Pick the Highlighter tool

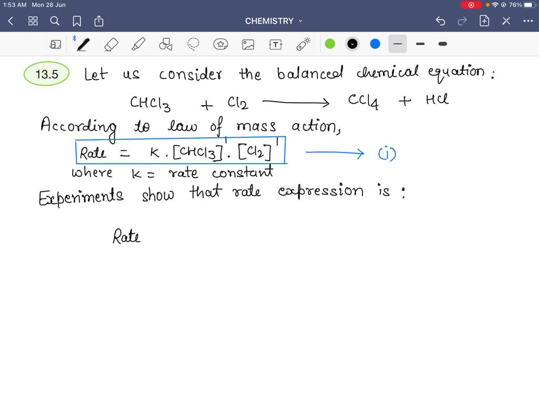click(x=138, y=44)
